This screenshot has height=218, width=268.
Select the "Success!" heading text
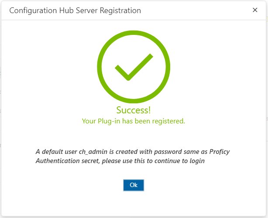click(134, 110)
